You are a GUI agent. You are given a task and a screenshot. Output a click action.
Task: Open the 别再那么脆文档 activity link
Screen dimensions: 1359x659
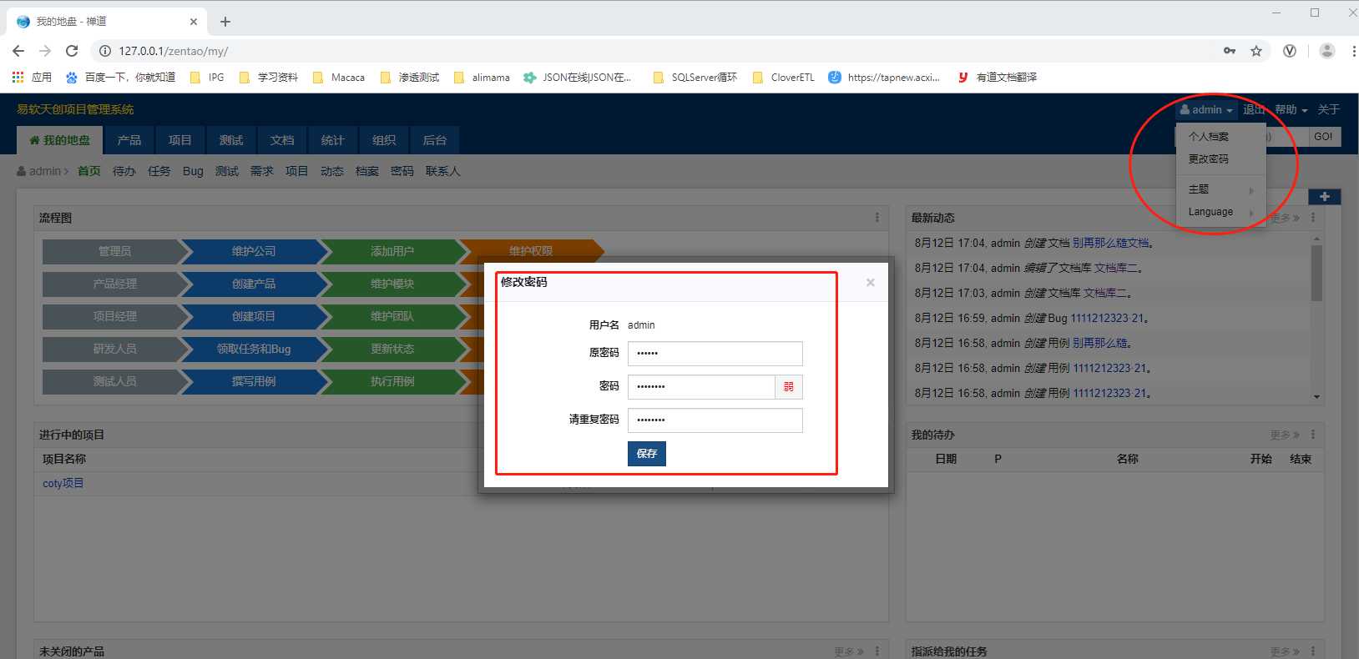1110,243
